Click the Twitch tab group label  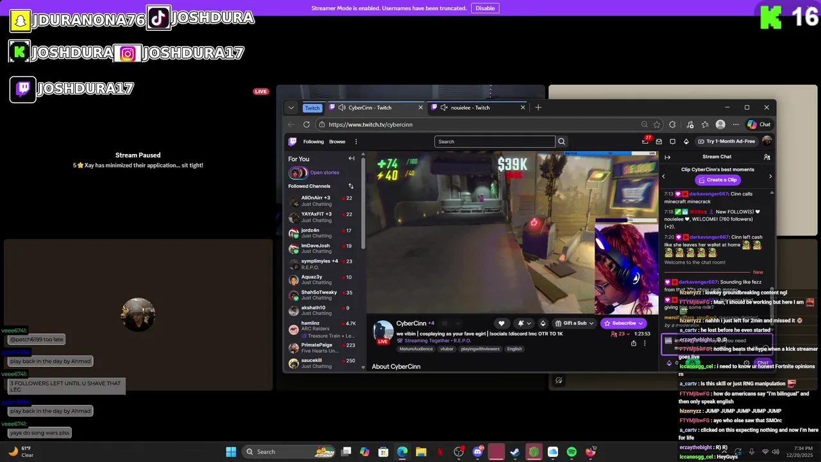coord(312,108)
